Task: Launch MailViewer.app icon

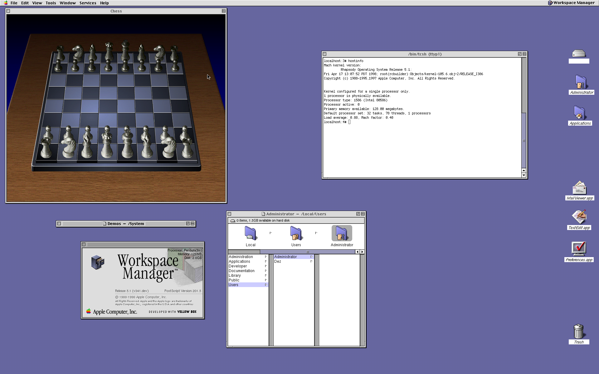Action: click(579, 188)
